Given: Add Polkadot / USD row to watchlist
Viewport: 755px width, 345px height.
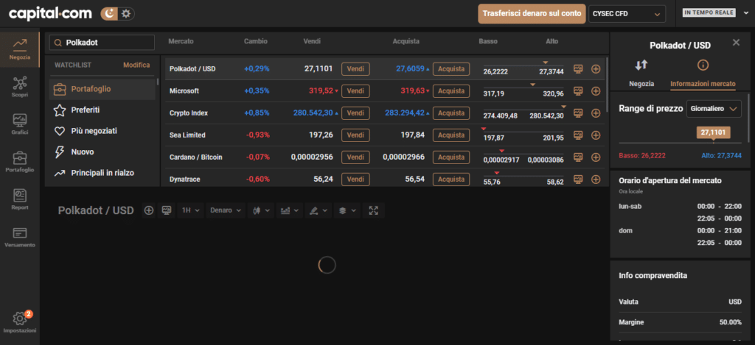Looking at the screenshot, I should [x=596, y=68].
